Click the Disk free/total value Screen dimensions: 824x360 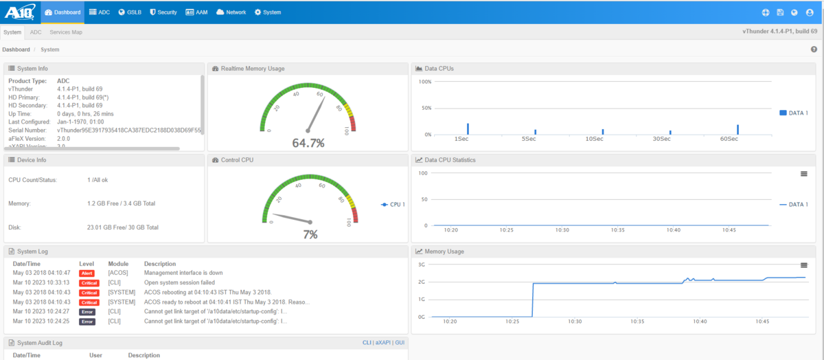(x=123, y=227)
